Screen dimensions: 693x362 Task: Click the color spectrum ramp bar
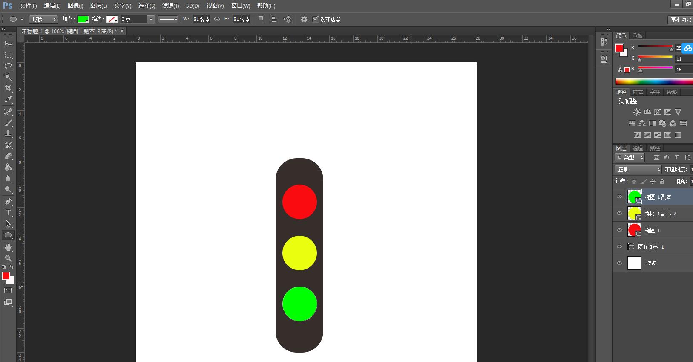[x=654, y=82]
